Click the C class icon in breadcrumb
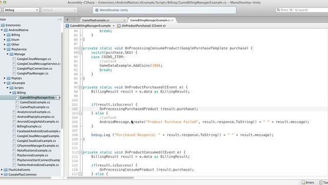Screen dimensions: 328x185 click(x=67, y=26)
